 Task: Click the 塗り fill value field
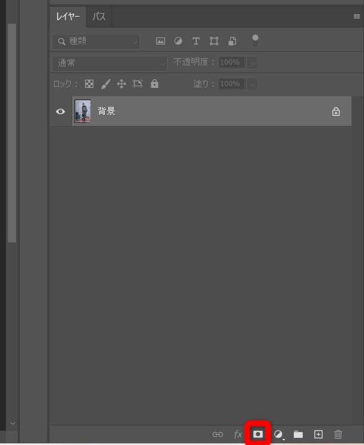coord(231,84)
